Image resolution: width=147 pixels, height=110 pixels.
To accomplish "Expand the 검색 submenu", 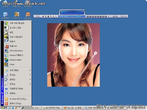I will tap(18, 84).
